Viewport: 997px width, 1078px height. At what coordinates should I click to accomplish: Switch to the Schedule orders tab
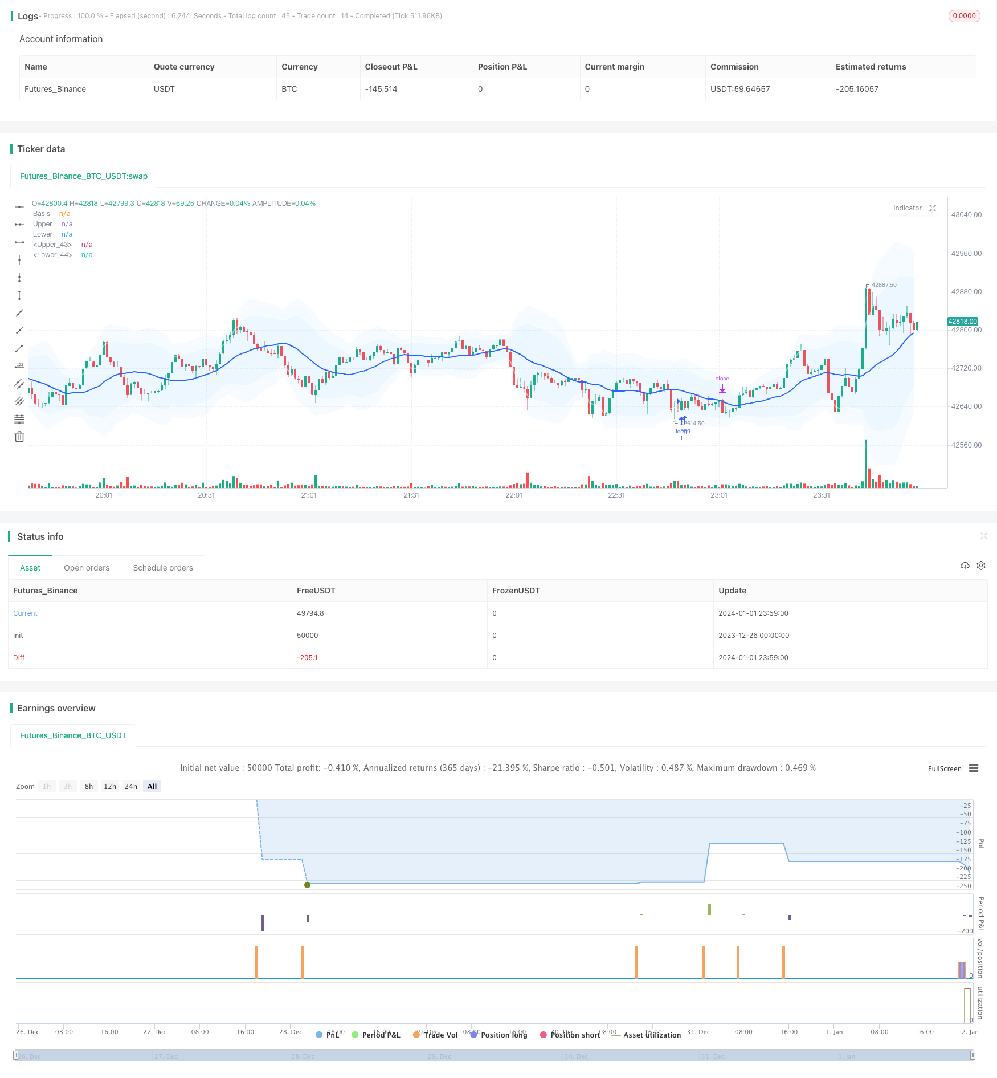point(163,568)
